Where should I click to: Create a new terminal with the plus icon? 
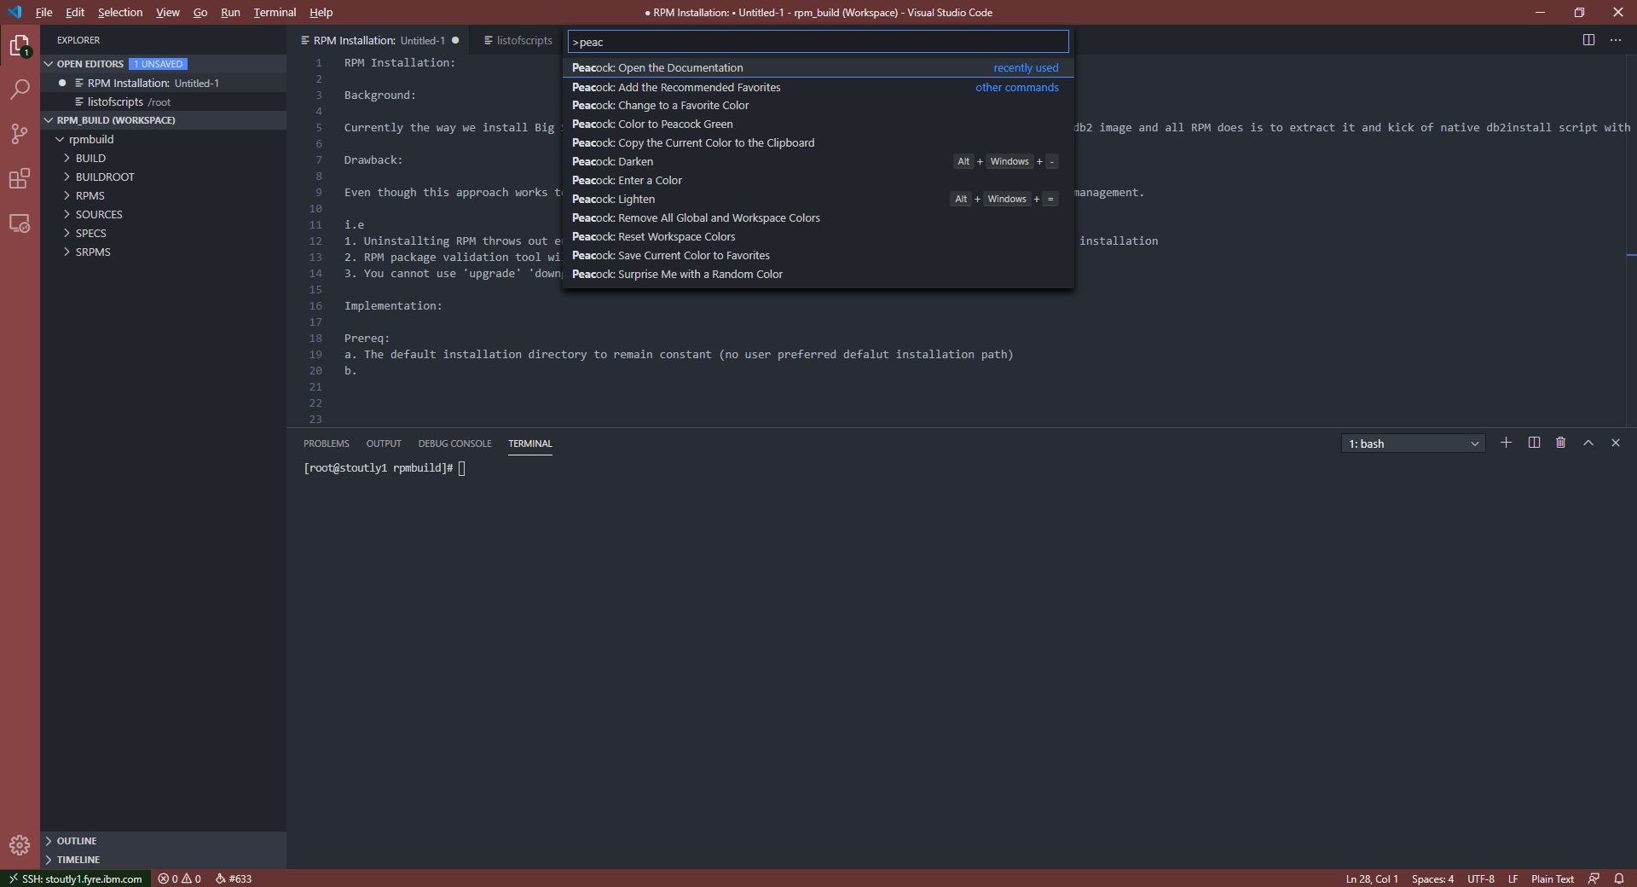(x=1506, y=443)
